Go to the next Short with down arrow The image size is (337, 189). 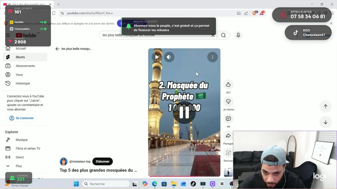point(325,122)
